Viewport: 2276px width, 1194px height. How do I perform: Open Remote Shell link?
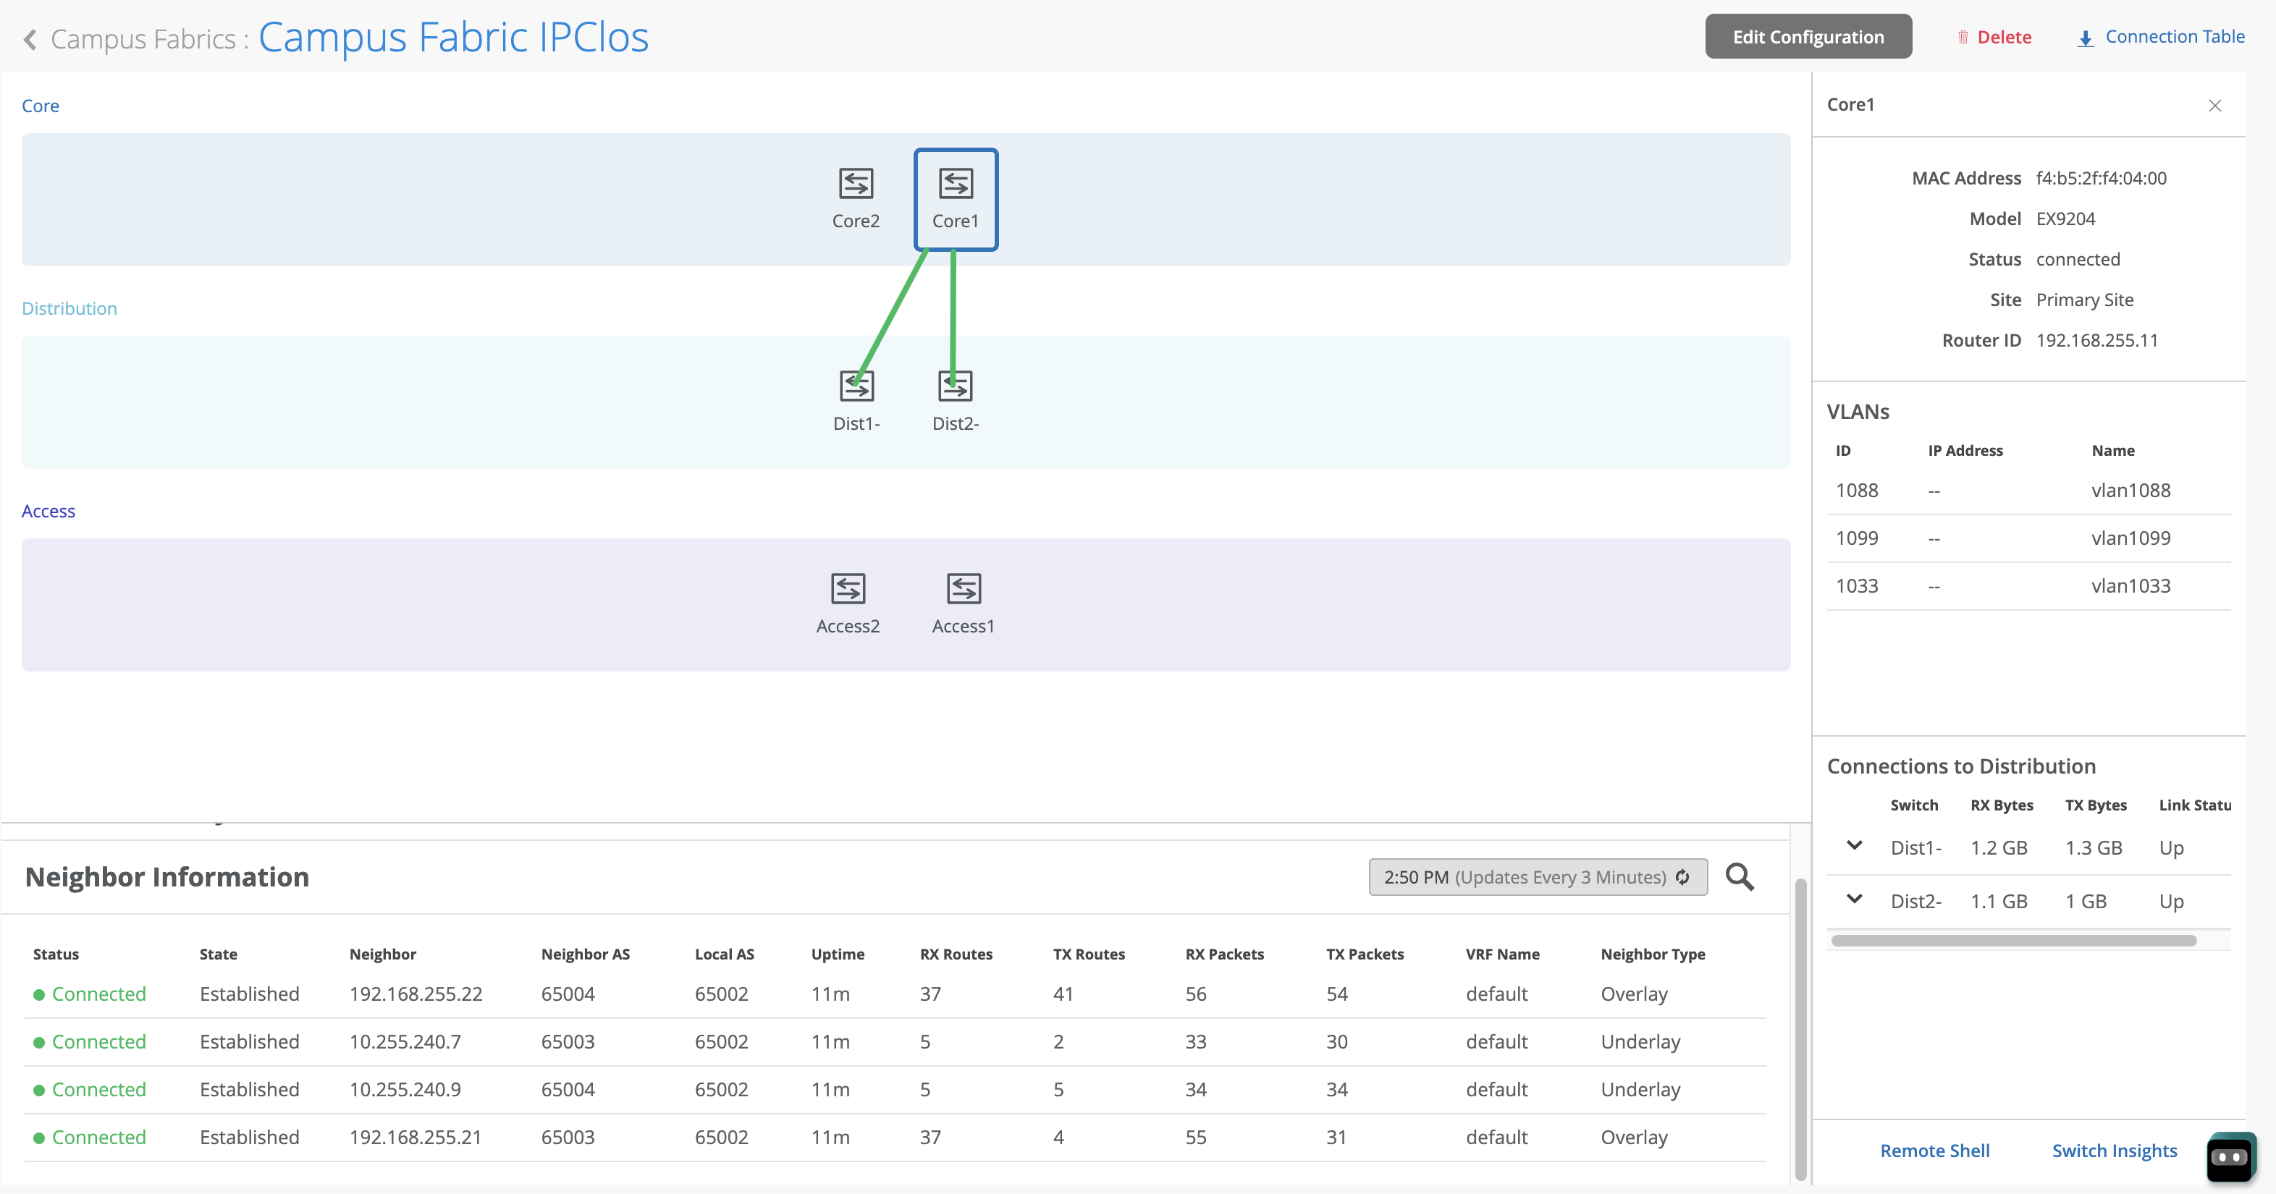[1934, 1151]
